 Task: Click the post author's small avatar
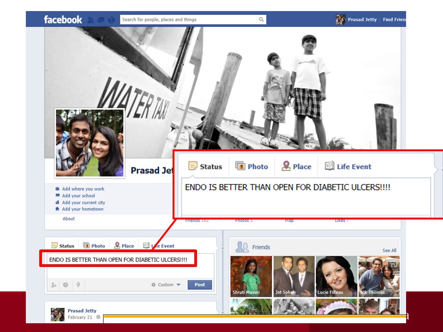point(58,314)
